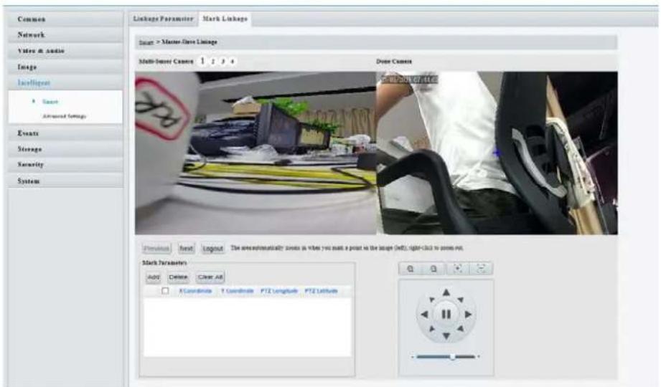The height and width of the screenshot is (387, 661).
Task: Click the Logout button
Action: [x=213, y=249]
